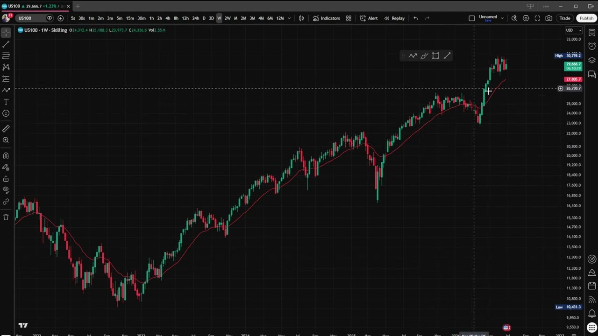Select the 1h timeframe
598x336 pixels.
151,18
